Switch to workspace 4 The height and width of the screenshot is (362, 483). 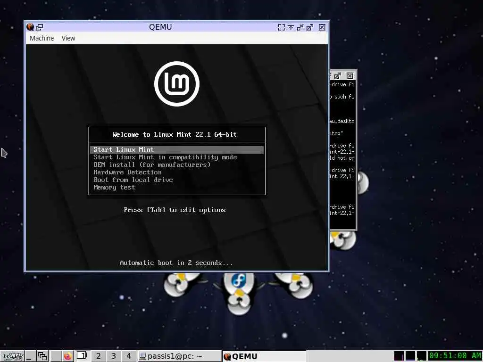coord(128,356)
